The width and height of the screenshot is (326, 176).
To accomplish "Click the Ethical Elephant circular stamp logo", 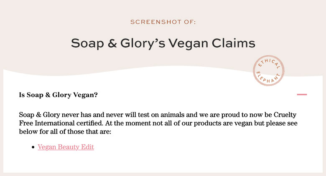I will (x=269, y=70).
